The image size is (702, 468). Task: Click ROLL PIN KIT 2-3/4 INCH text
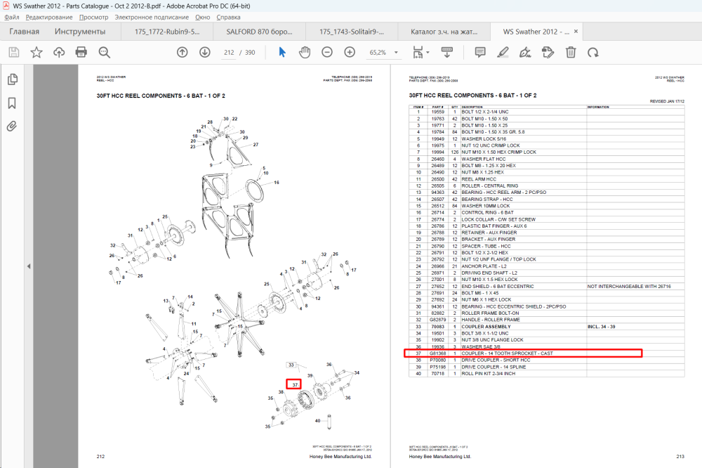pos(489,373)
